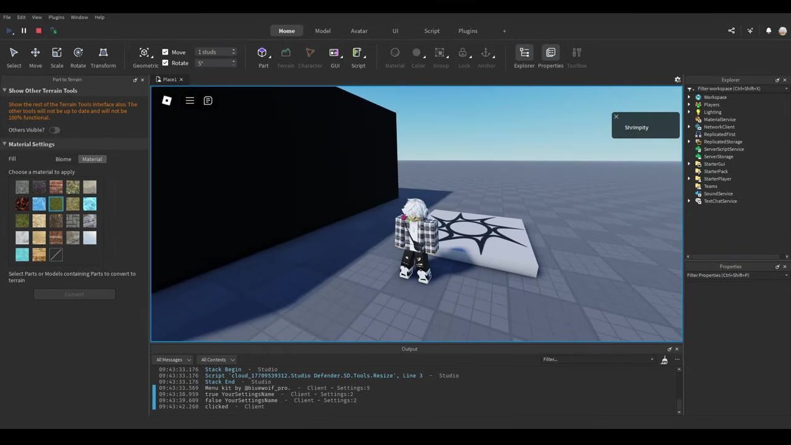This screenshot has height=445, width=791.
Task: Expand the Workspace tree node
Action: pyautogui.click(x=690, y=98)
